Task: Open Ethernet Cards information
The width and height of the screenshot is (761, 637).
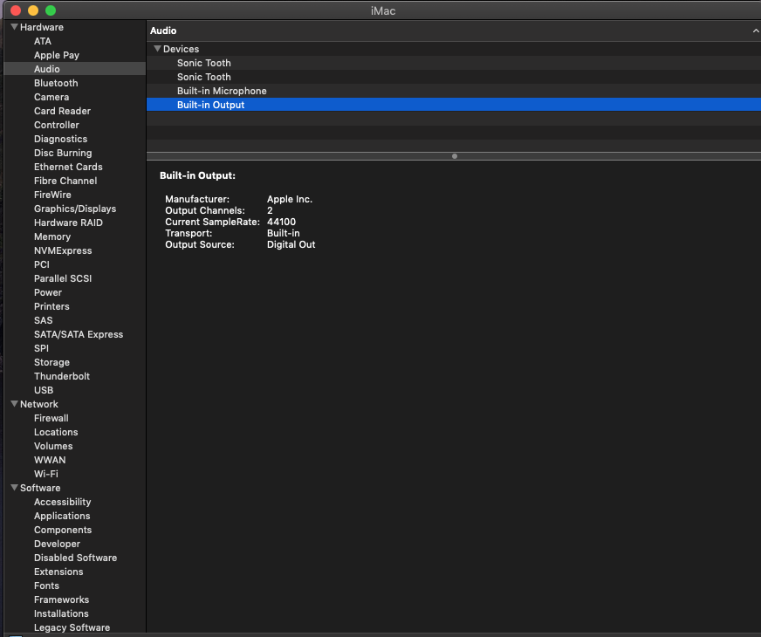Action: click(68, 167)
